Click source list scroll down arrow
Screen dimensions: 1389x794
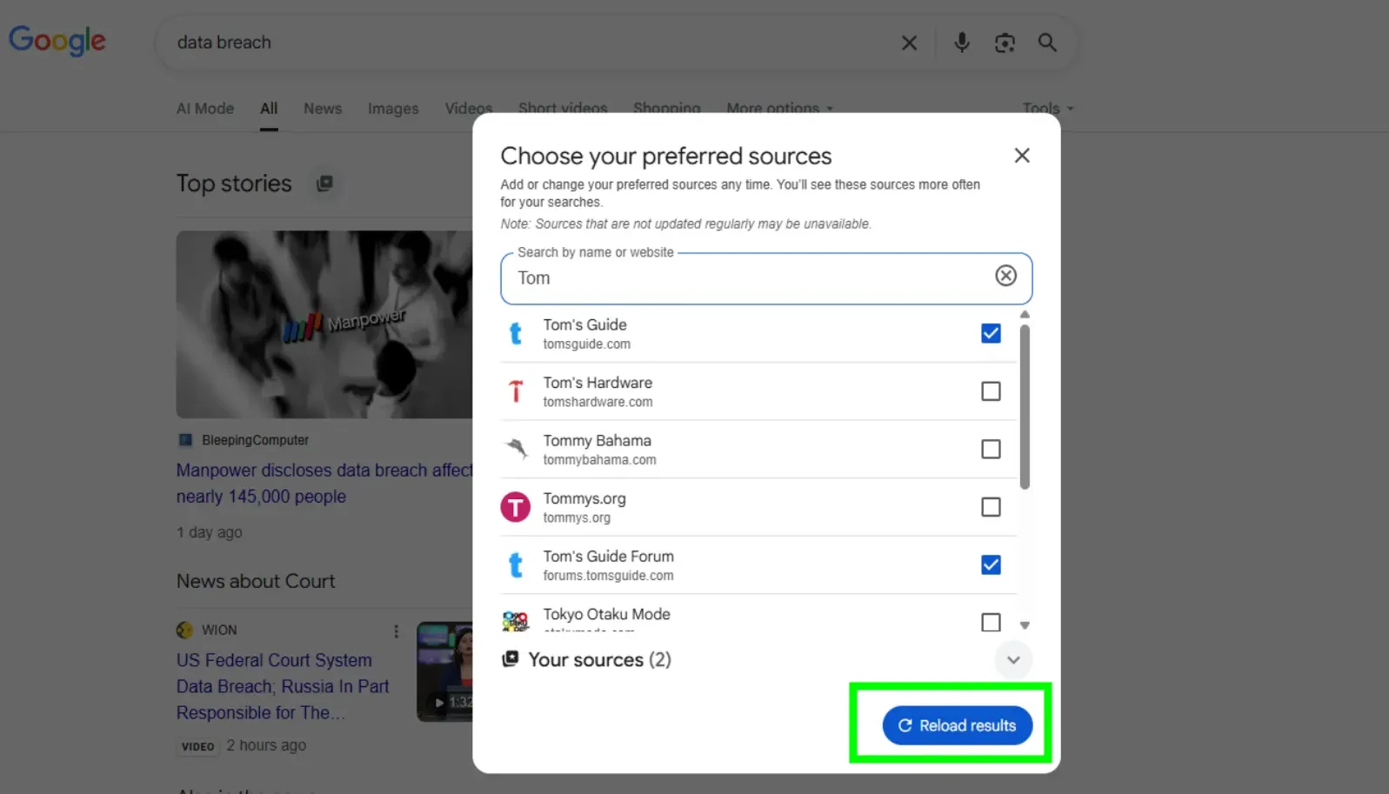tap(1025, 625)
